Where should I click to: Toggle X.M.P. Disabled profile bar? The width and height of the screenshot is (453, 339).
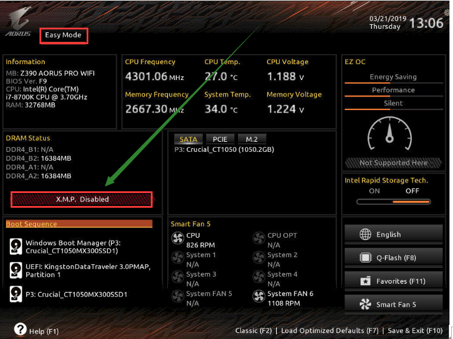(x=81, y=200)
